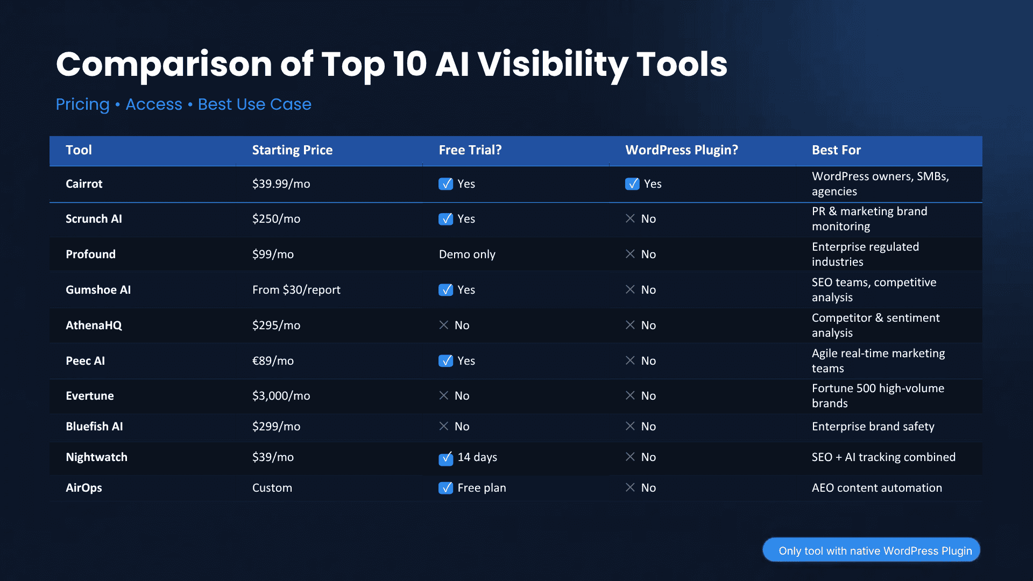Click the From $30/report price cell

coord(296,290)
